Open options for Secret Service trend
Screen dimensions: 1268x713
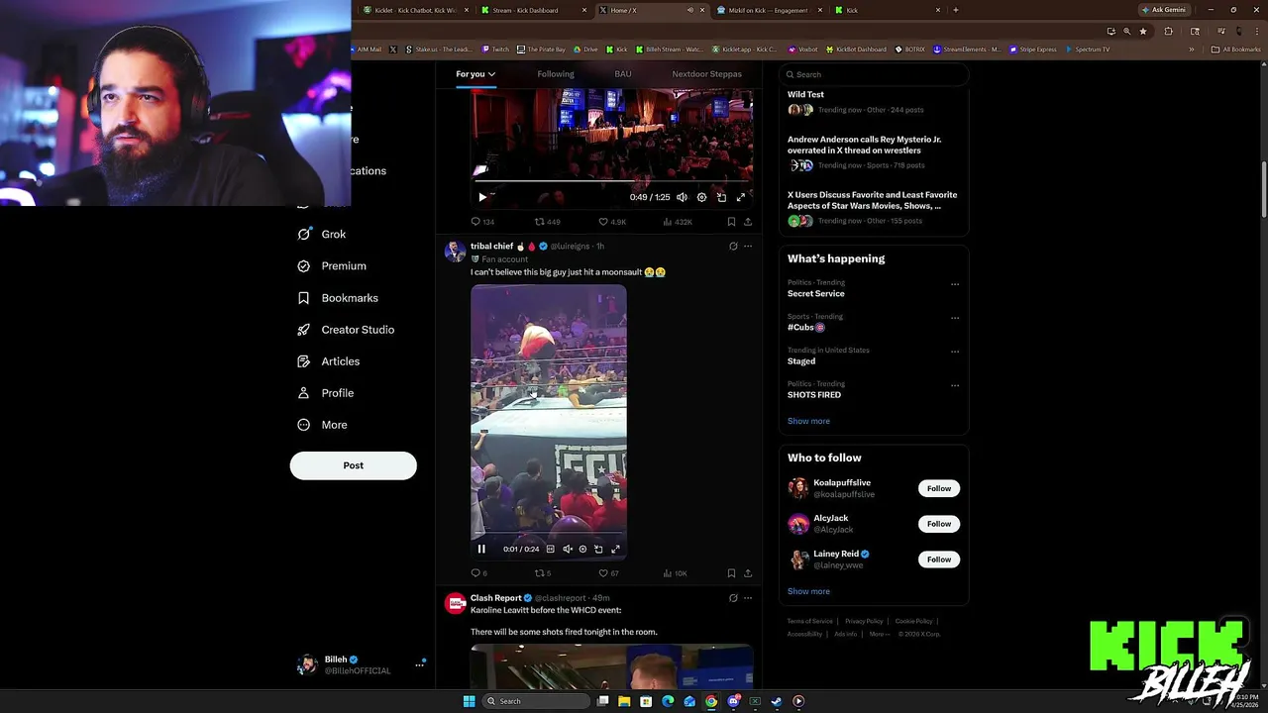[x=955, y=284]
